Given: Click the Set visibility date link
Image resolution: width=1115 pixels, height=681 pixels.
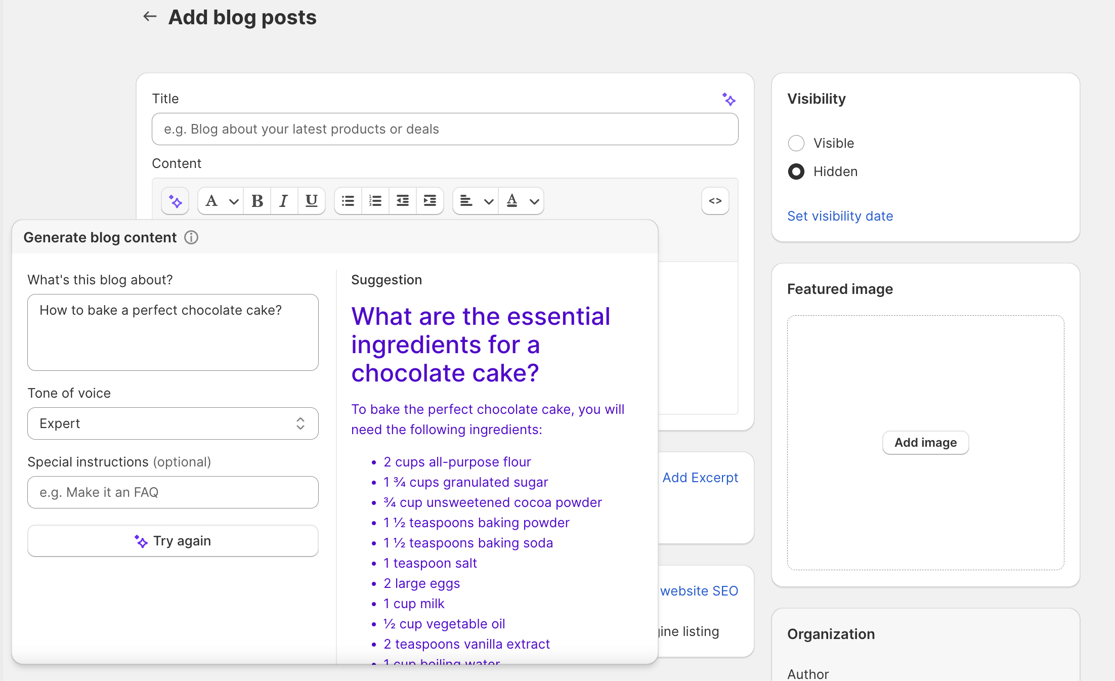Looking at the screenshot, I should (840, 216).
